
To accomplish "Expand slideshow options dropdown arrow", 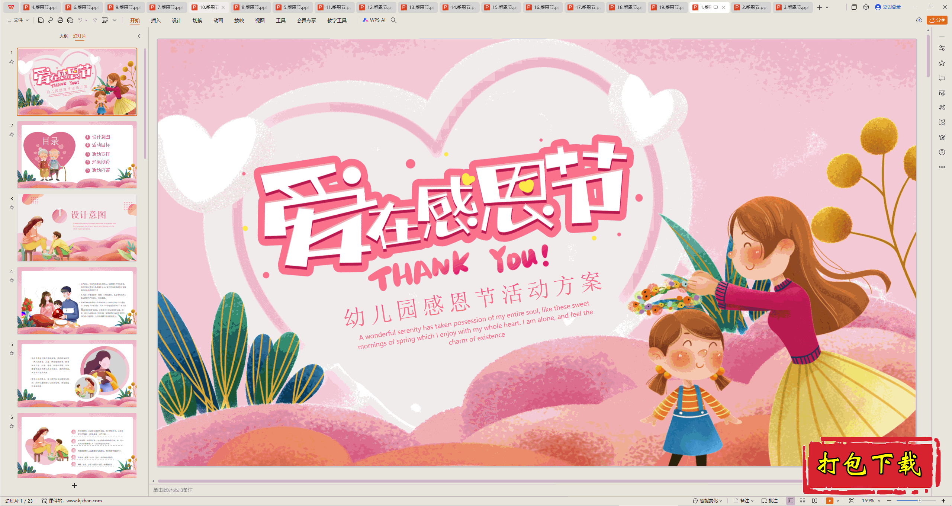I will (x=837, y=501).
